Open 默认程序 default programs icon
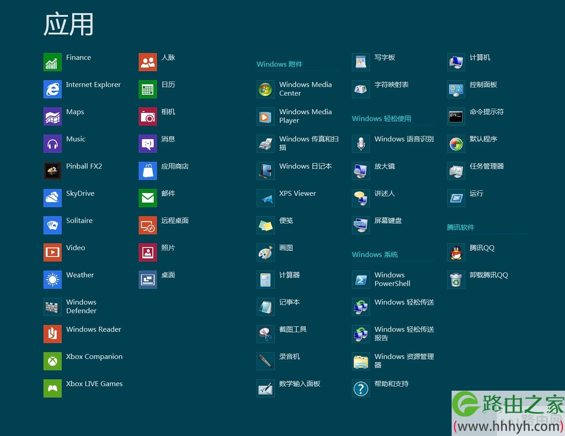The height and width of the screenshot is (436, 565). tap(456, 144)
